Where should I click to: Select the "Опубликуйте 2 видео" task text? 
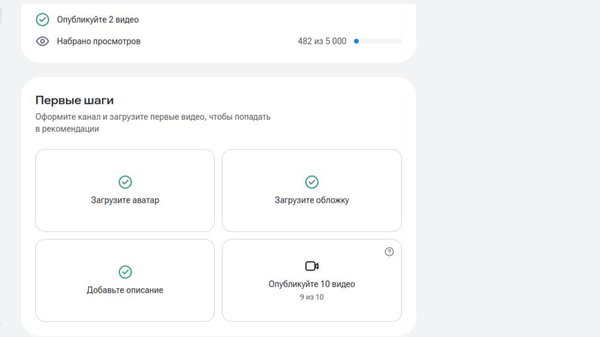[x=98, y=20]
